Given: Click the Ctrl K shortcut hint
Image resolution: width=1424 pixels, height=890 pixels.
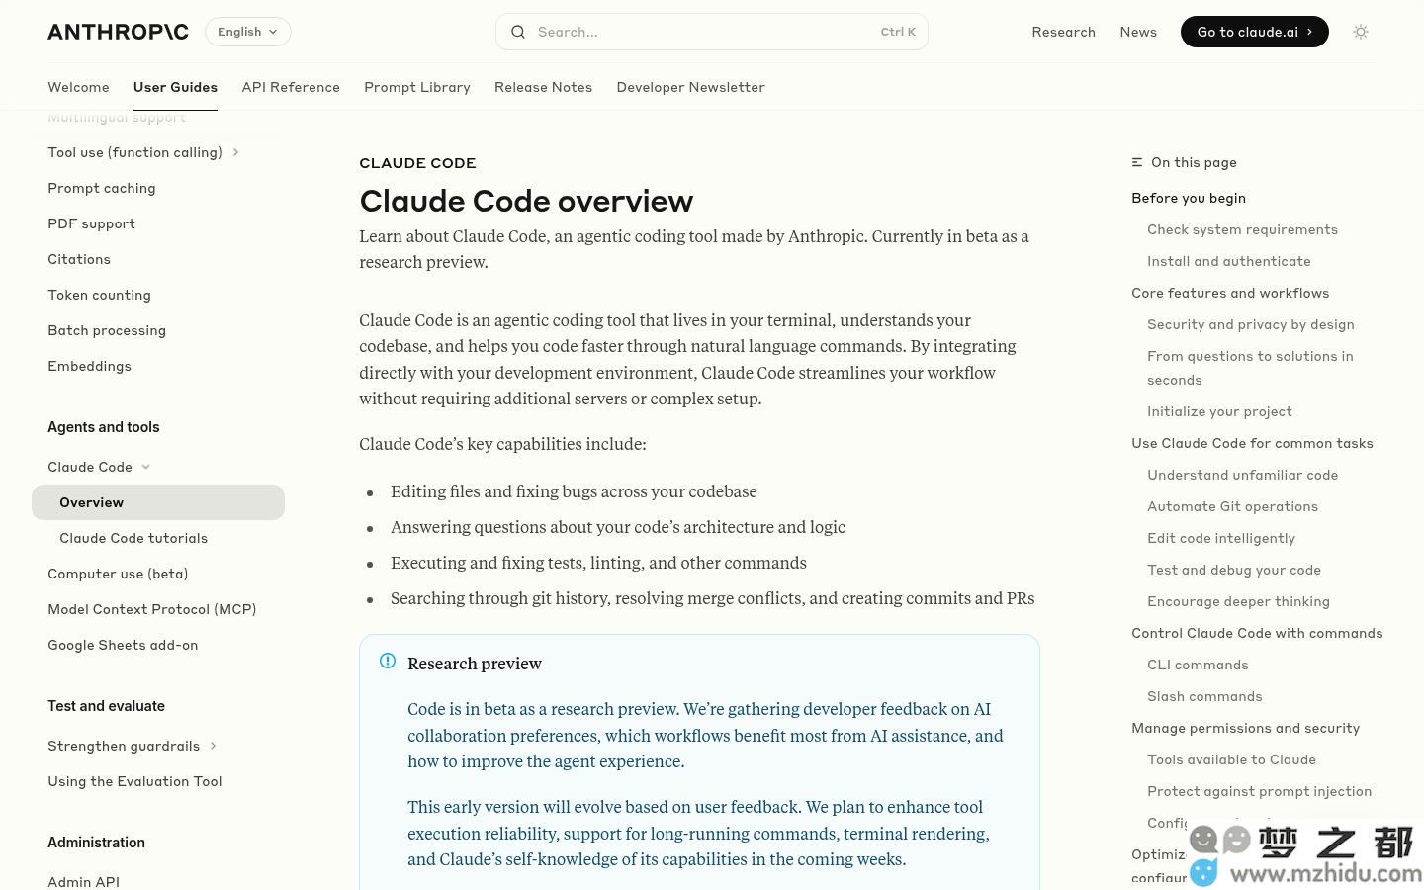Looking at the screenshot, I should pyautogui.click(x=898, y=32).
